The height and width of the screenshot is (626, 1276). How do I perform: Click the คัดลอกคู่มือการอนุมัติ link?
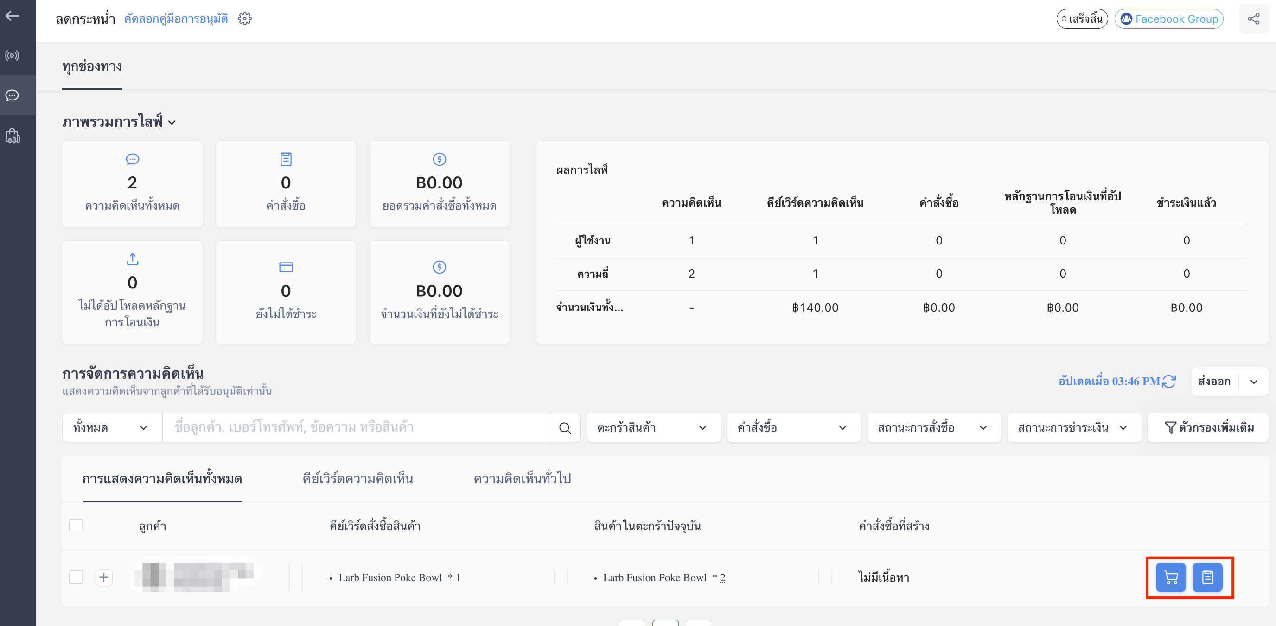click(176, 19)
